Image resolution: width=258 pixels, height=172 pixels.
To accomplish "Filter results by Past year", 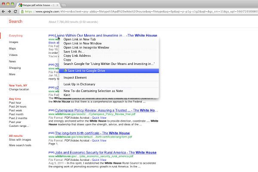I will [x=15, y=122].
